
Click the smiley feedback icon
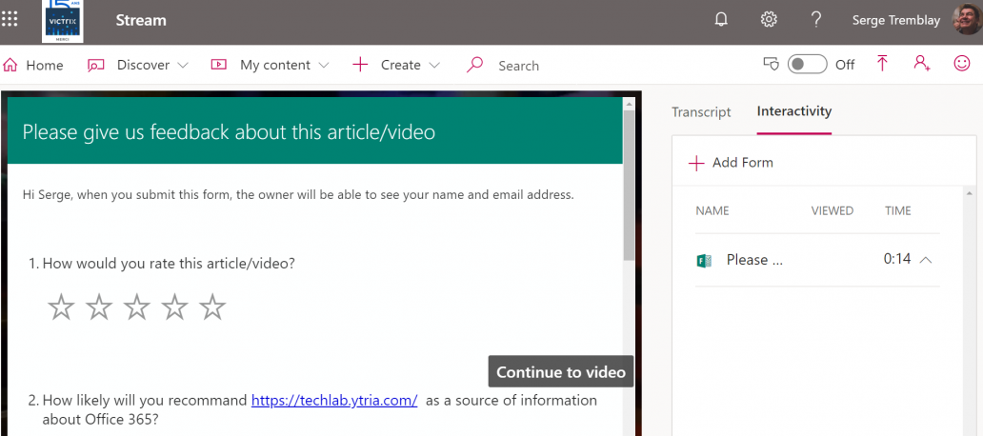tap(962, 63)
